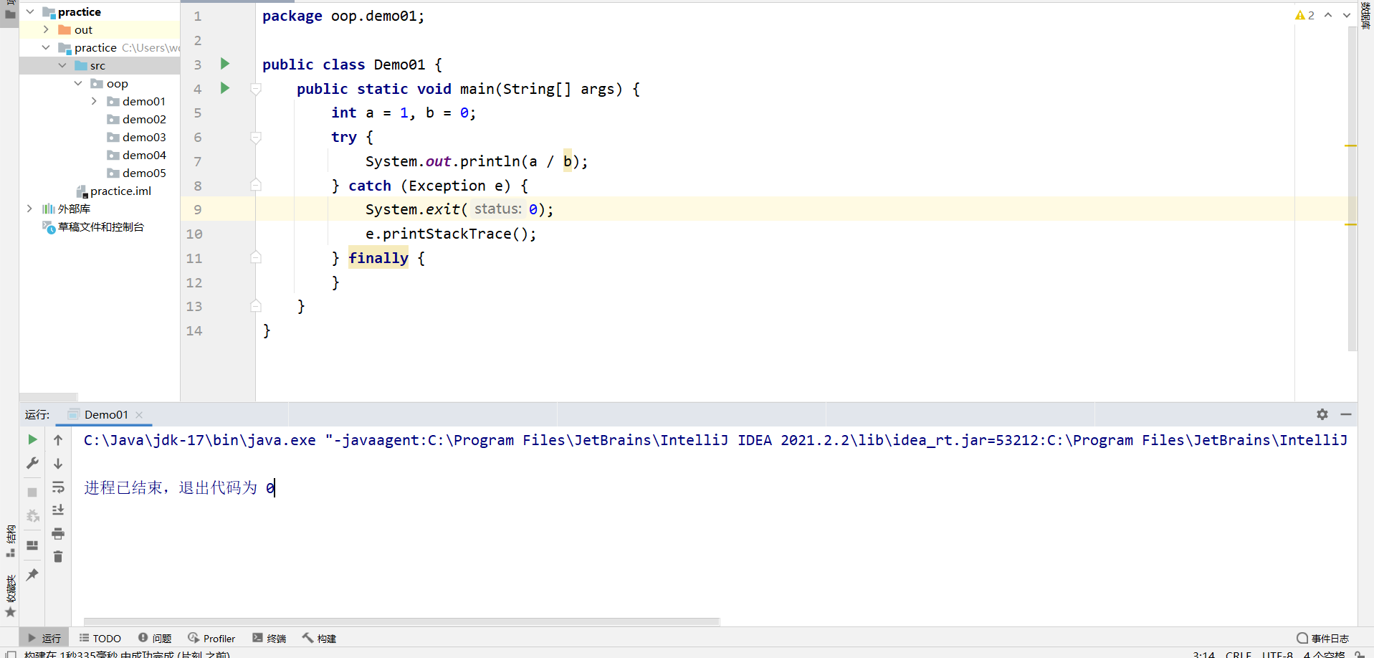Viewport: 1374px width, 658px height.
Task: Go to previous highlighted problem arrow
Action: coord(1328,15)
